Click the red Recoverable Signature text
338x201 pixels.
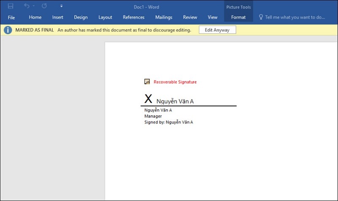coord(175,82)
